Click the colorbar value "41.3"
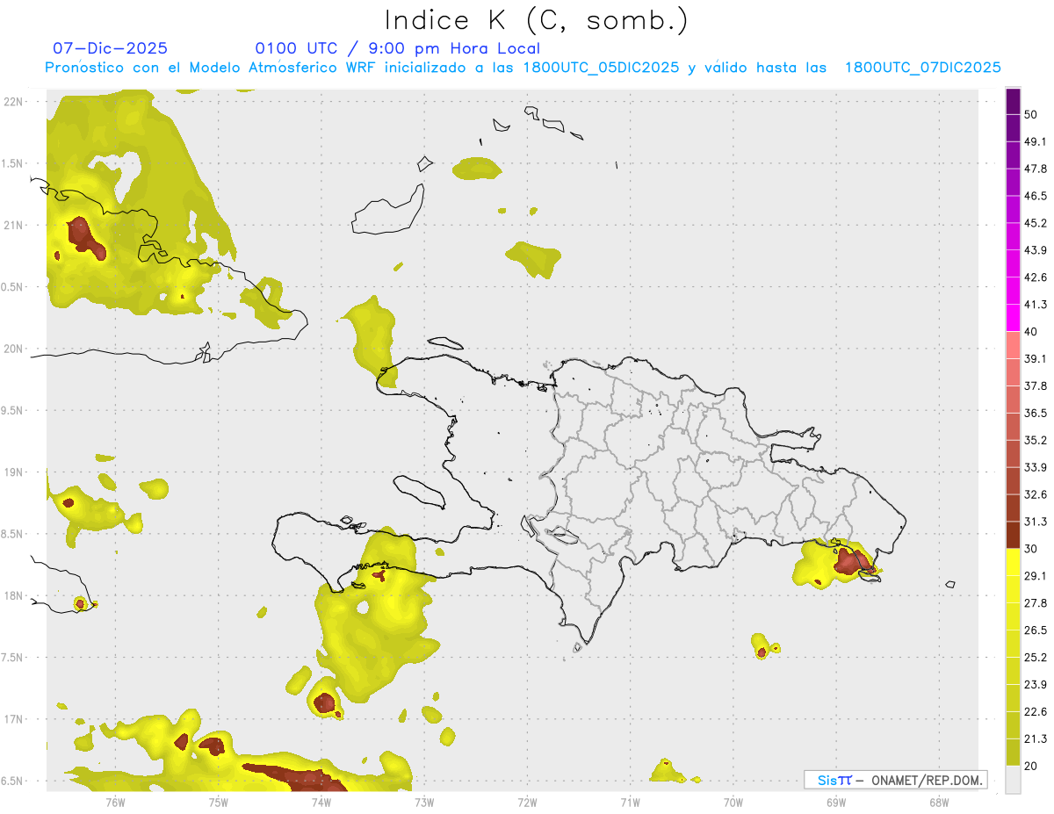This screenshot has height=814, width=1054. pyautogui.click(x=1036, y=306)
